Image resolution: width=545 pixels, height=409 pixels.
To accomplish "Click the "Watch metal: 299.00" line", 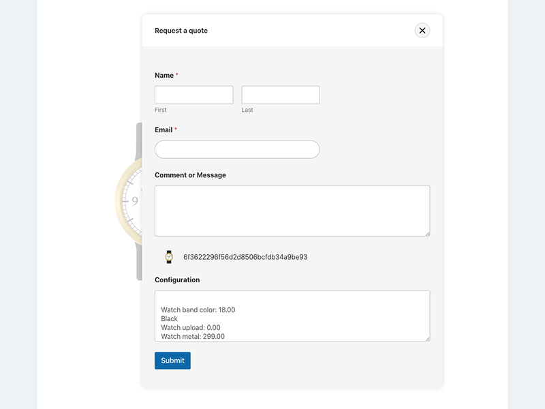I will click(193, 336).
